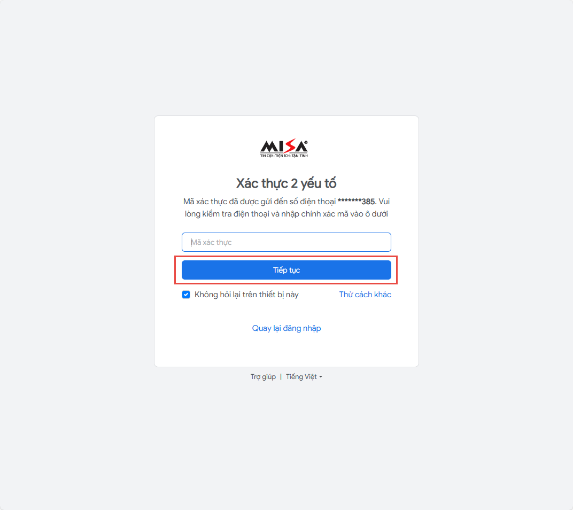The height and width of the screenshot is (510, 573).
Task: Click the checkmark icon in the blue checkbox
Action: pos(186,295)
